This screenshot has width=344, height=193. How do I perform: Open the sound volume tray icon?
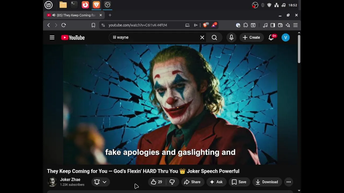[x=284, y=5]
